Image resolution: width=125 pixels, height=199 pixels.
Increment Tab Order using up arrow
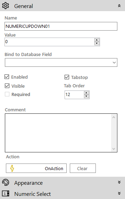click(86, 93)
